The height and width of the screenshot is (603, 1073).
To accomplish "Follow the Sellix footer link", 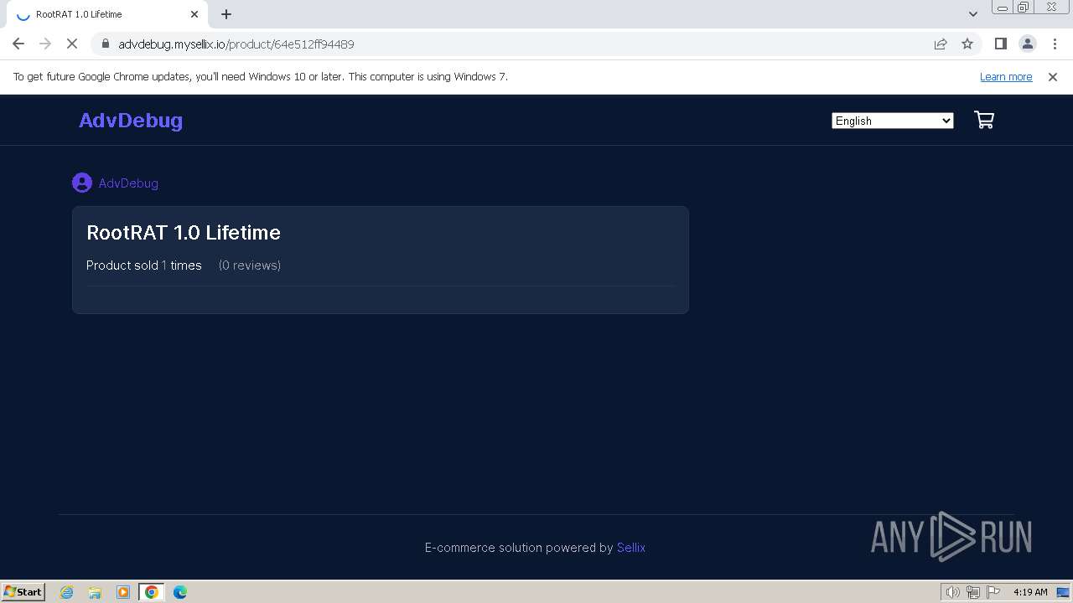I will 631,547.
